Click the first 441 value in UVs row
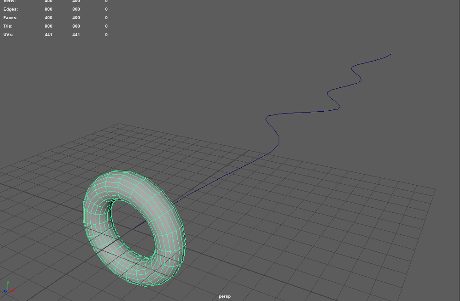This screenshot has height=301, width=460. coord(48,34)
